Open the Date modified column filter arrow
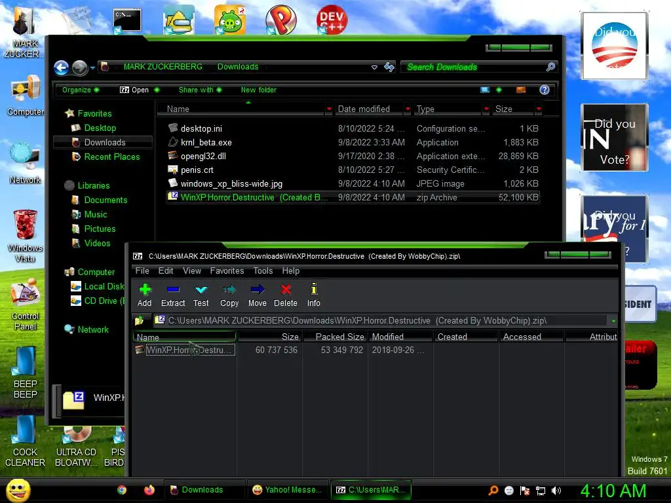Image resolution: width=671 pixels, height=503 pixels. point(408,109)
